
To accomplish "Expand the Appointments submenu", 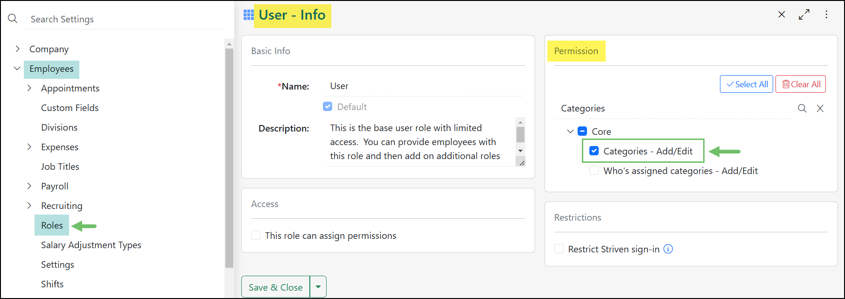I will pos(29,88).
